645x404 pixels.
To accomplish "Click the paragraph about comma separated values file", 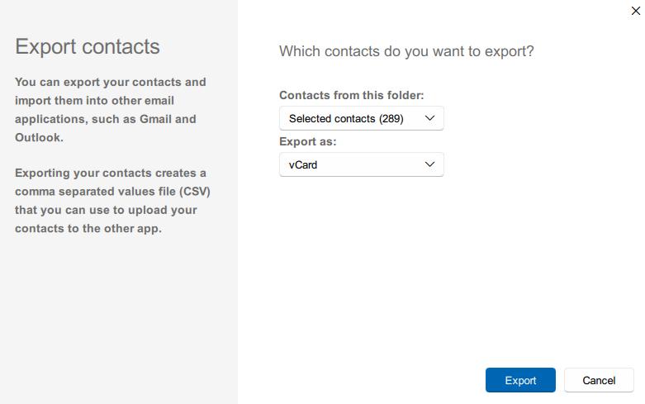I will (x=111, y=201).
